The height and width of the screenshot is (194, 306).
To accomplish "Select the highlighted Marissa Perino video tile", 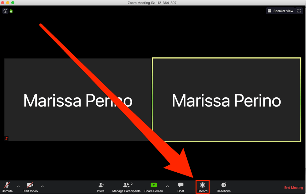I will tap(226, 100).
